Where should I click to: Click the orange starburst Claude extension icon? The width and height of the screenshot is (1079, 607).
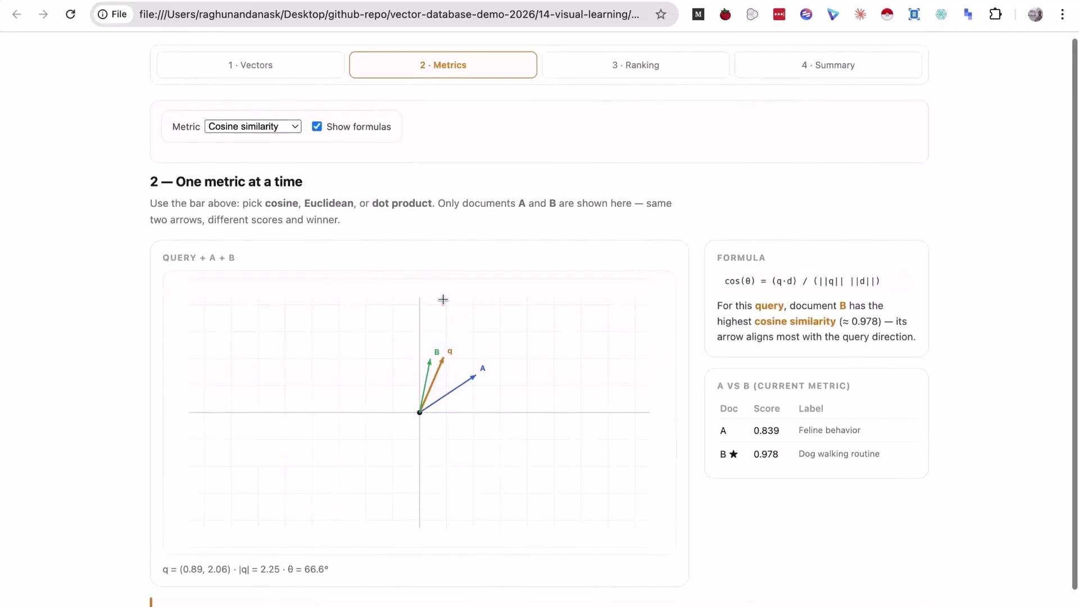point(860,15)
